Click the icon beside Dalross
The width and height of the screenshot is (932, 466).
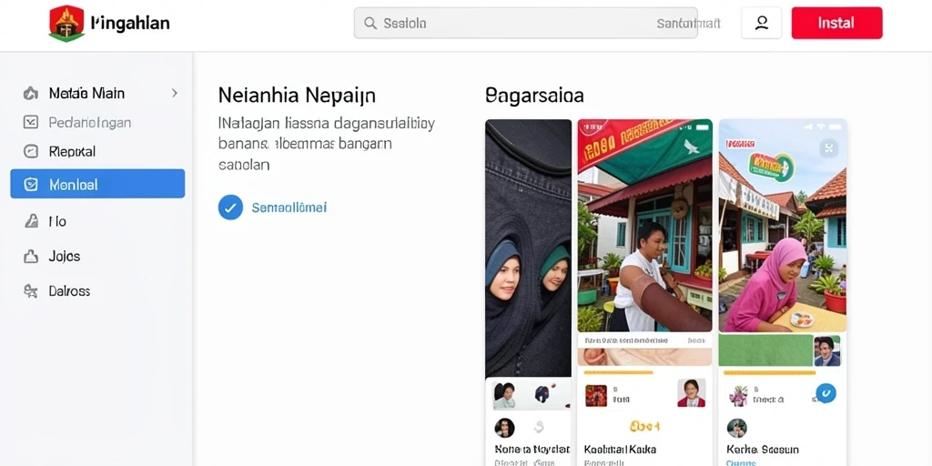coord(30,291)
